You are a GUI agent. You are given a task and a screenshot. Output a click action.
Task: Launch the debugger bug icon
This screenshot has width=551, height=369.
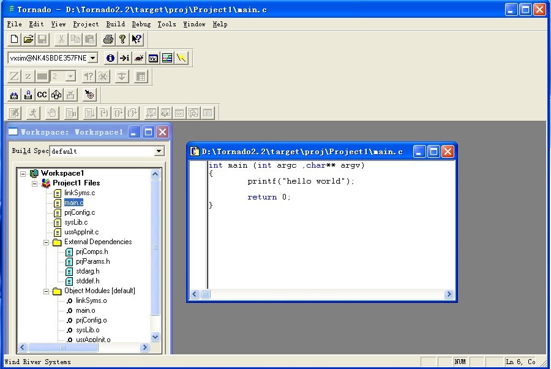139,58
